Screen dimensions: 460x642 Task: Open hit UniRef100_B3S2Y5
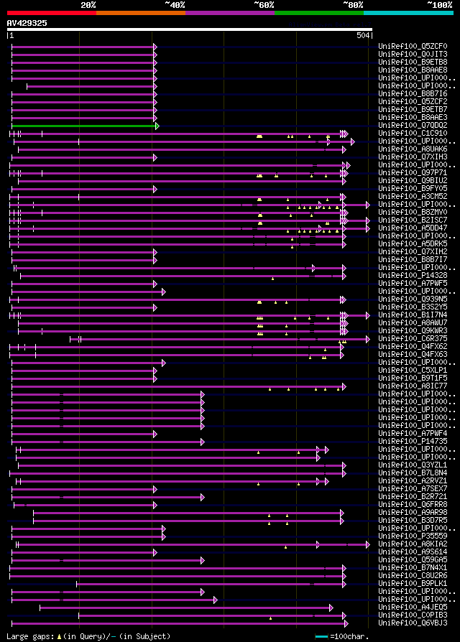(x=413, y=307)
